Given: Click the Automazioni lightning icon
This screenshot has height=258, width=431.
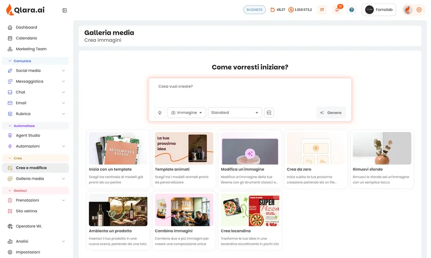Looking at the screenshot, I should click(10, 146).
